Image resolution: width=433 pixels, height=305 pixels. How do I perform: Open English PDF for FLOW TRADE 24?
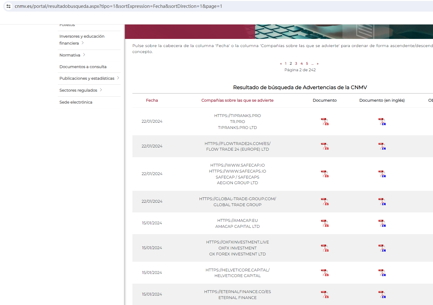(x=382, y=146)
